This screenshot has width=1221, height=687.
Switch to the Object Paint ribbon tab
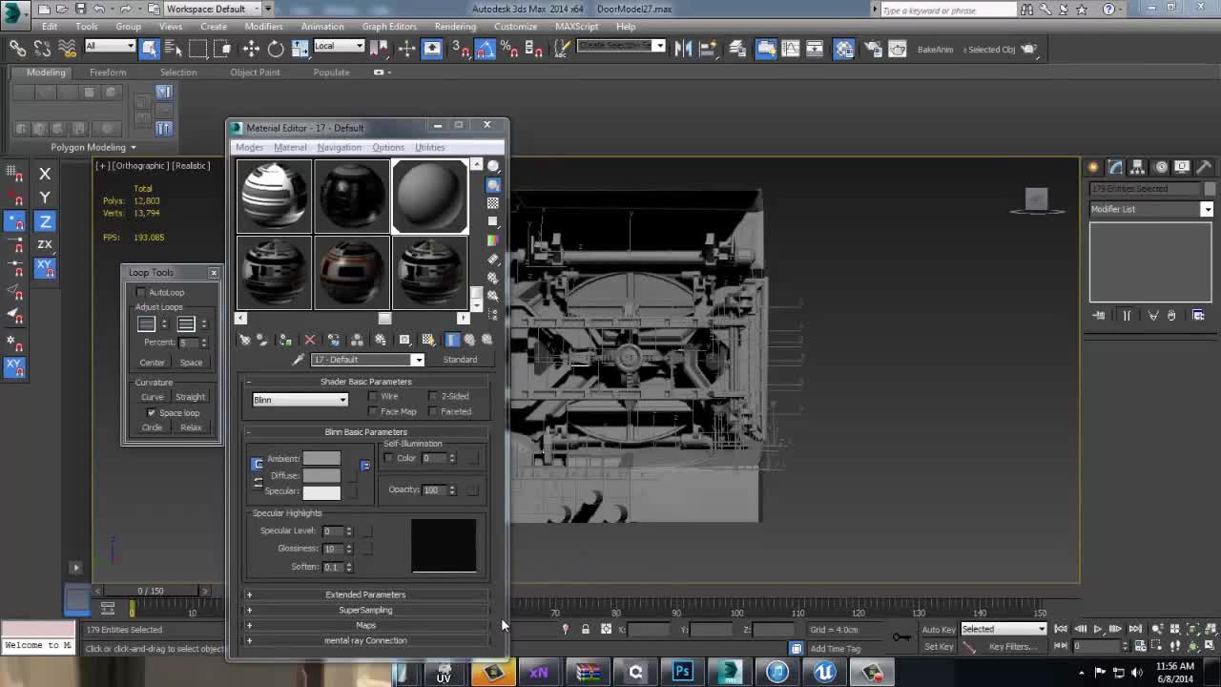(255, 73)
